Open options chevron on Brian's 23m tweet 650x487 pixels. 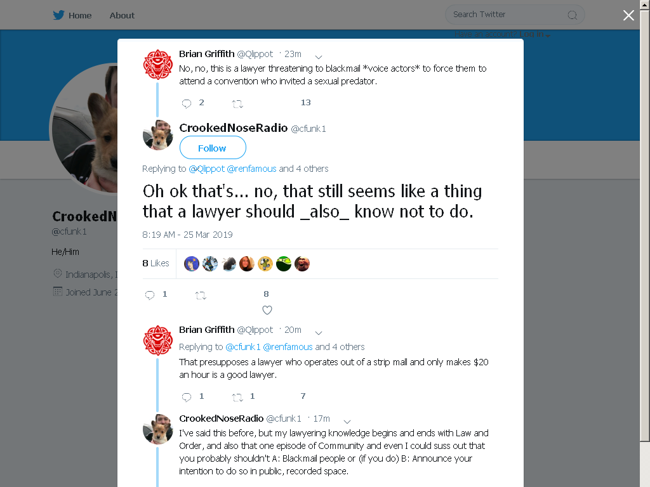tap(319, 56)
